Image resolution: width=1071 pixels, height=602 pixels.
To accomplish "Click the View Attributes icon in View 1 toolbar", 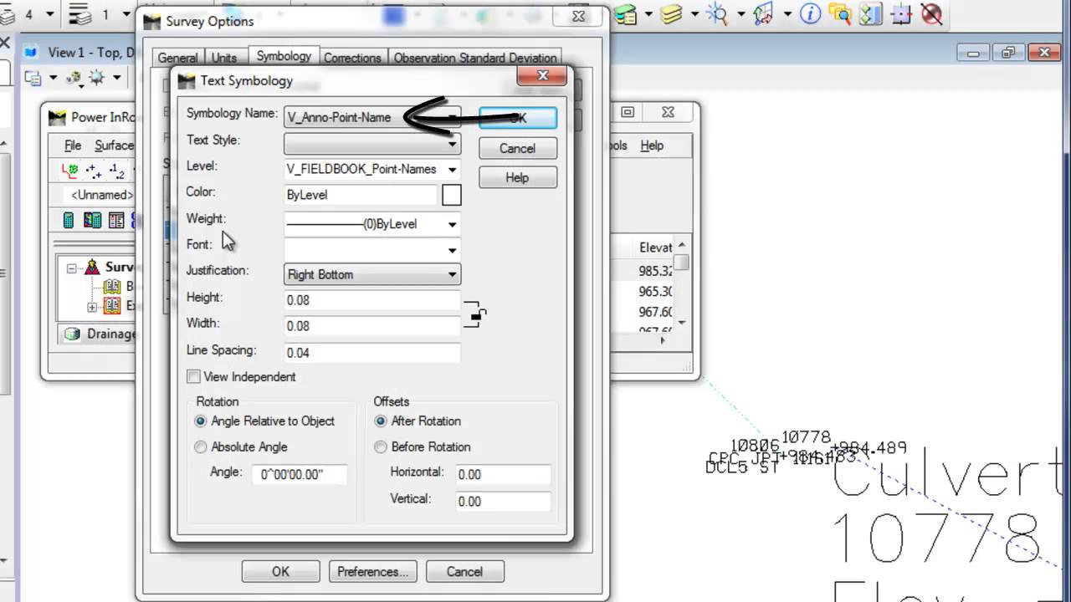I will (x=33, y=78).
